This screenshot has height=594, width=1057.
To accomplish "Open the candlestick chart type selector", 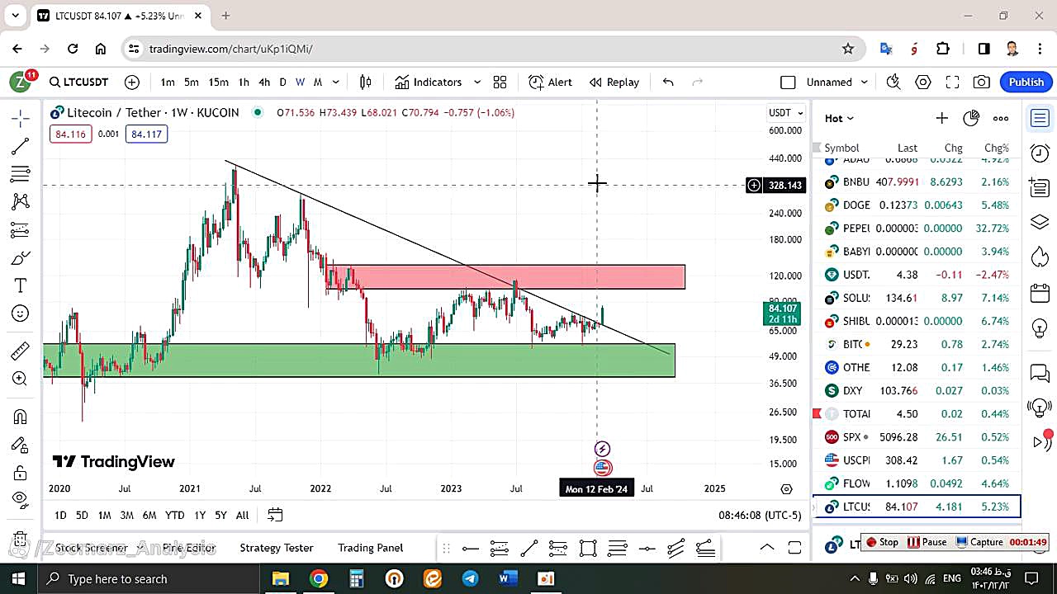I will 366,82.
